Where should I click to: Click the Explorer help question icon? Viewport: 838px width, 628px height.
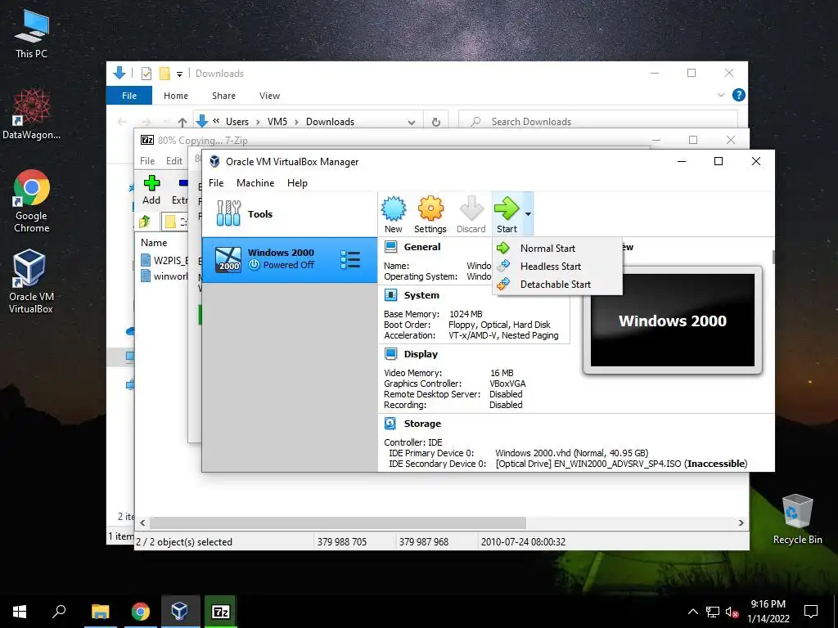point(739,95)
